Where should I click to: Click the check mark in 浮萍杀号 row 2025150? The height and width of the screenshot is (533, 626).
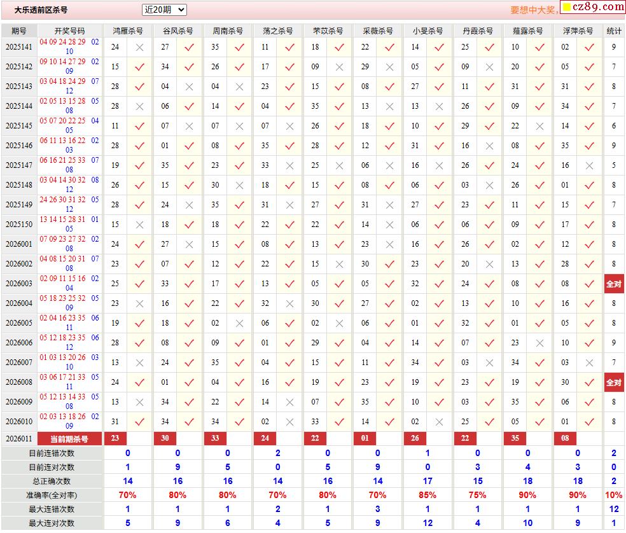[x=589, y=225]
